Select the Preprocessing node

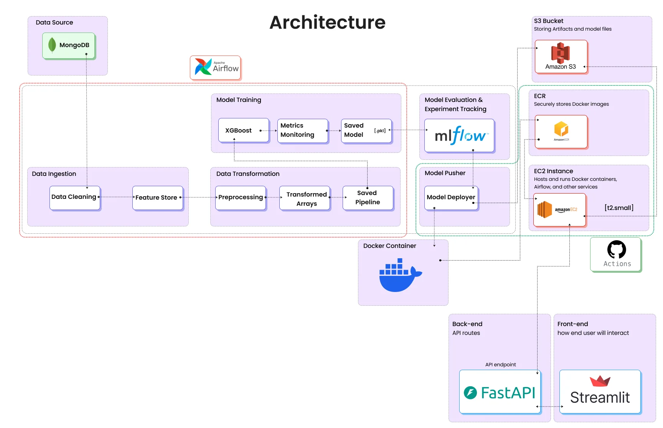pyautogui.click(x=241, y=198)
